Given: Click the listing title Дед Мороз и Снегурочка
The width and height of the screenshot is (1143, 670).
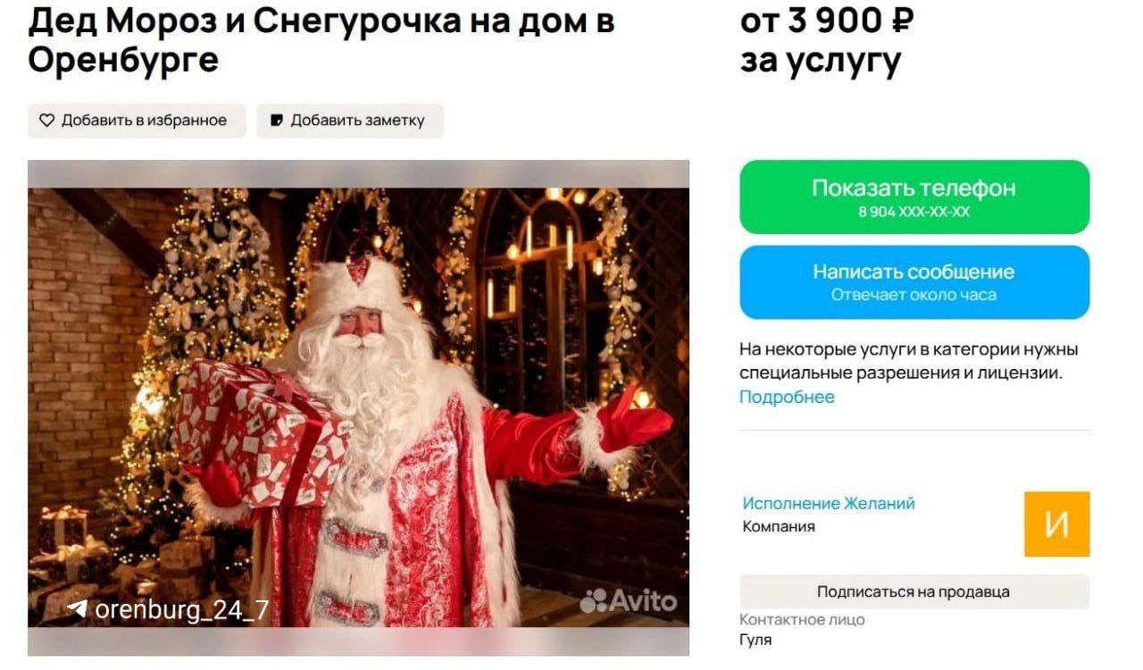Looking at the screenshot, I should [321, 40].
